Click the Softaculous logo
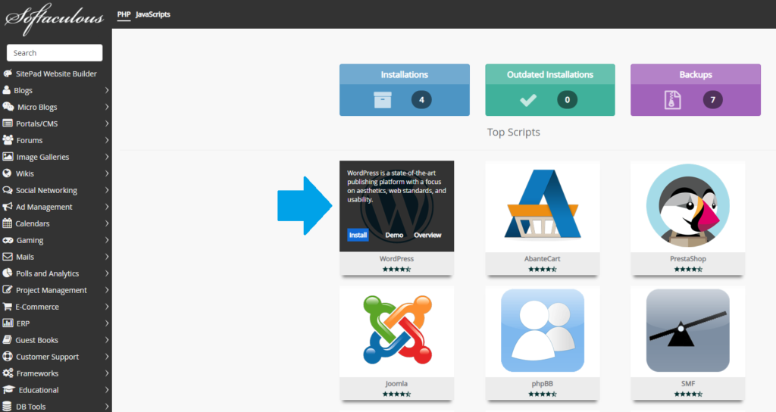The image size is (776, 412). point(54,19)
